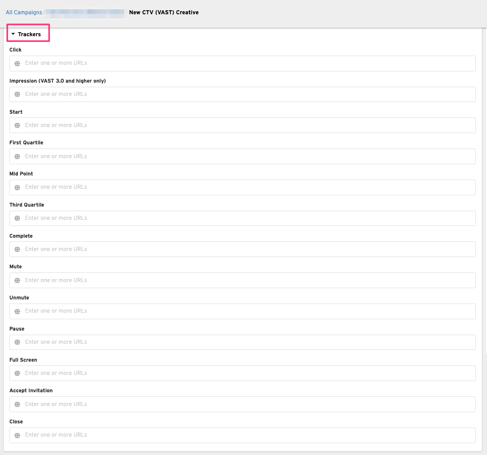Click the globe icon in Complete field
The height and width of the screenshot is (455, 487).
(17, 249)
